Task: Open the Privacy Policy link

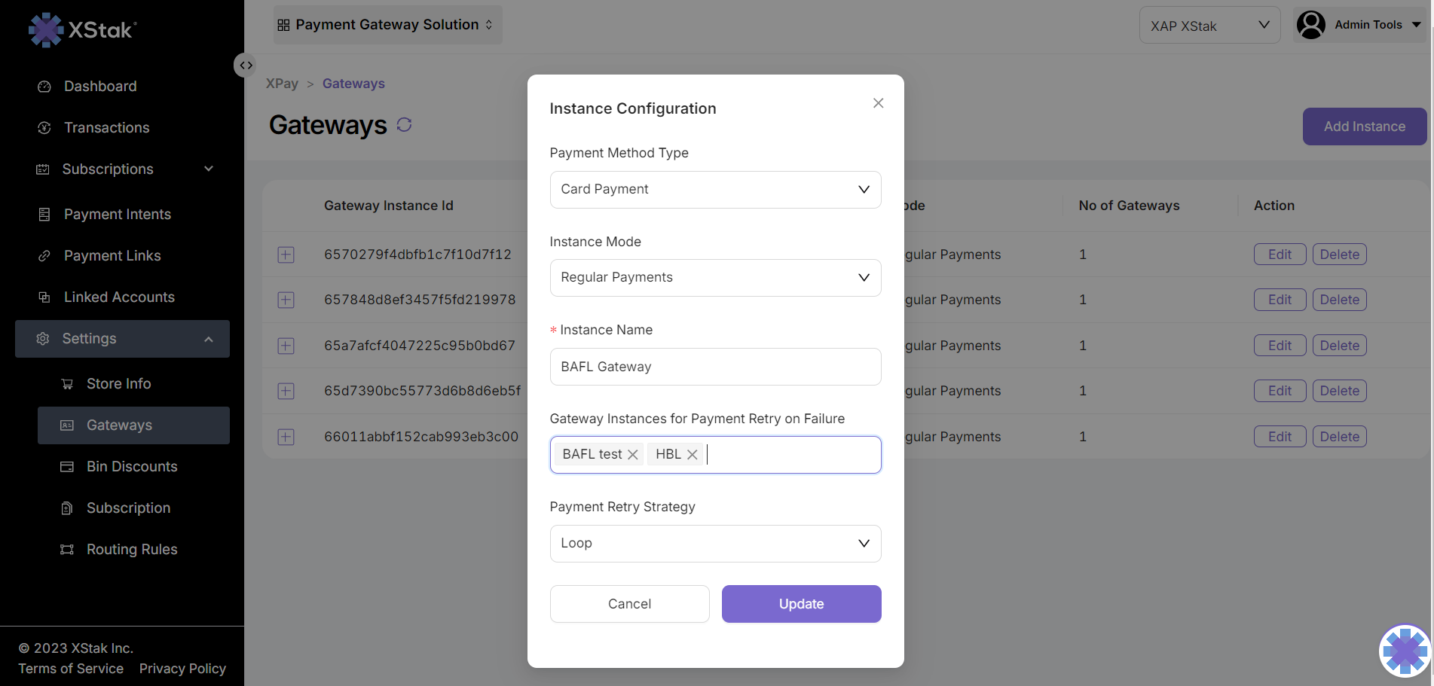Action: click(182, 669)
